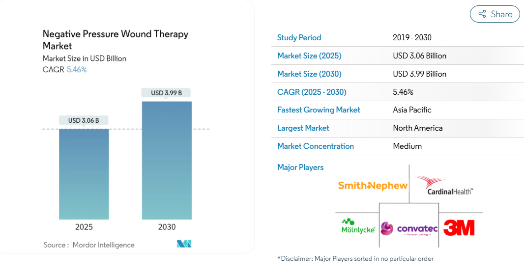Click the Convatec logo

pos(409,228)
